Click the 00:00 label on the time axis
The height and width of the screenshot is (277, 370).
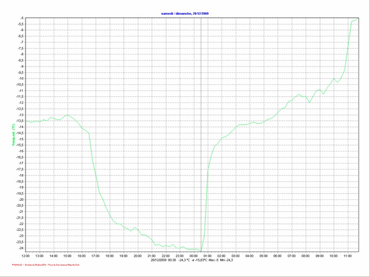[194, 256]
